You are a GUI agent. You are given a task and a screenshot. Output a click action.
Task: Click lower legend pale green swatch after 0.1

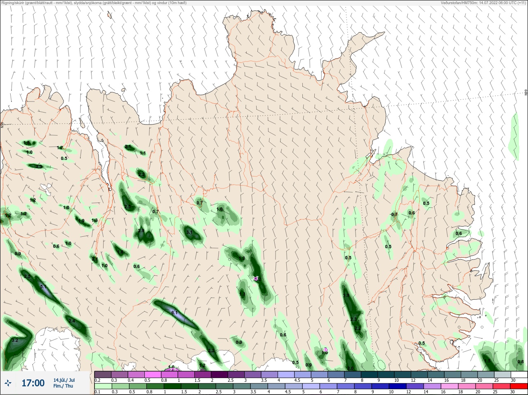(x=103, y=386)
